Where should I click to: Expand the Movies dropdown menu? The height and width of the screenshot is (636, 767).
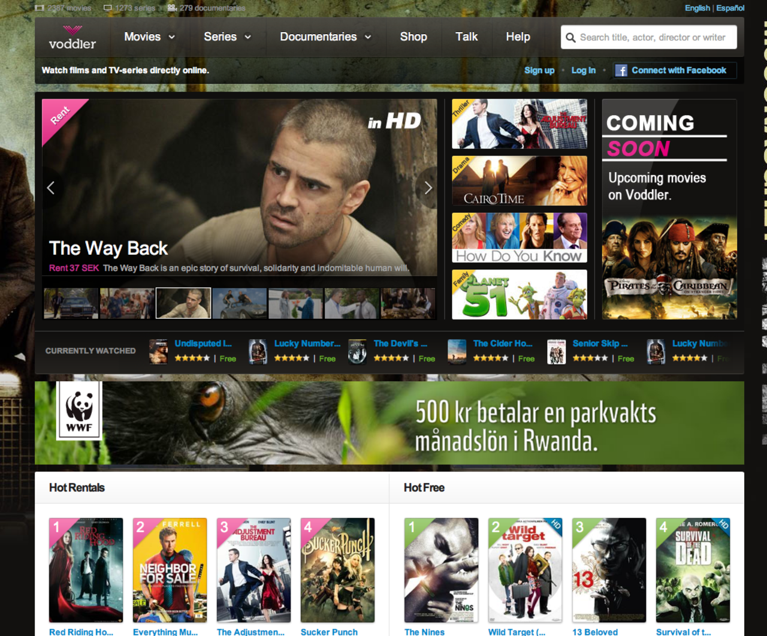tap(149, 37)
